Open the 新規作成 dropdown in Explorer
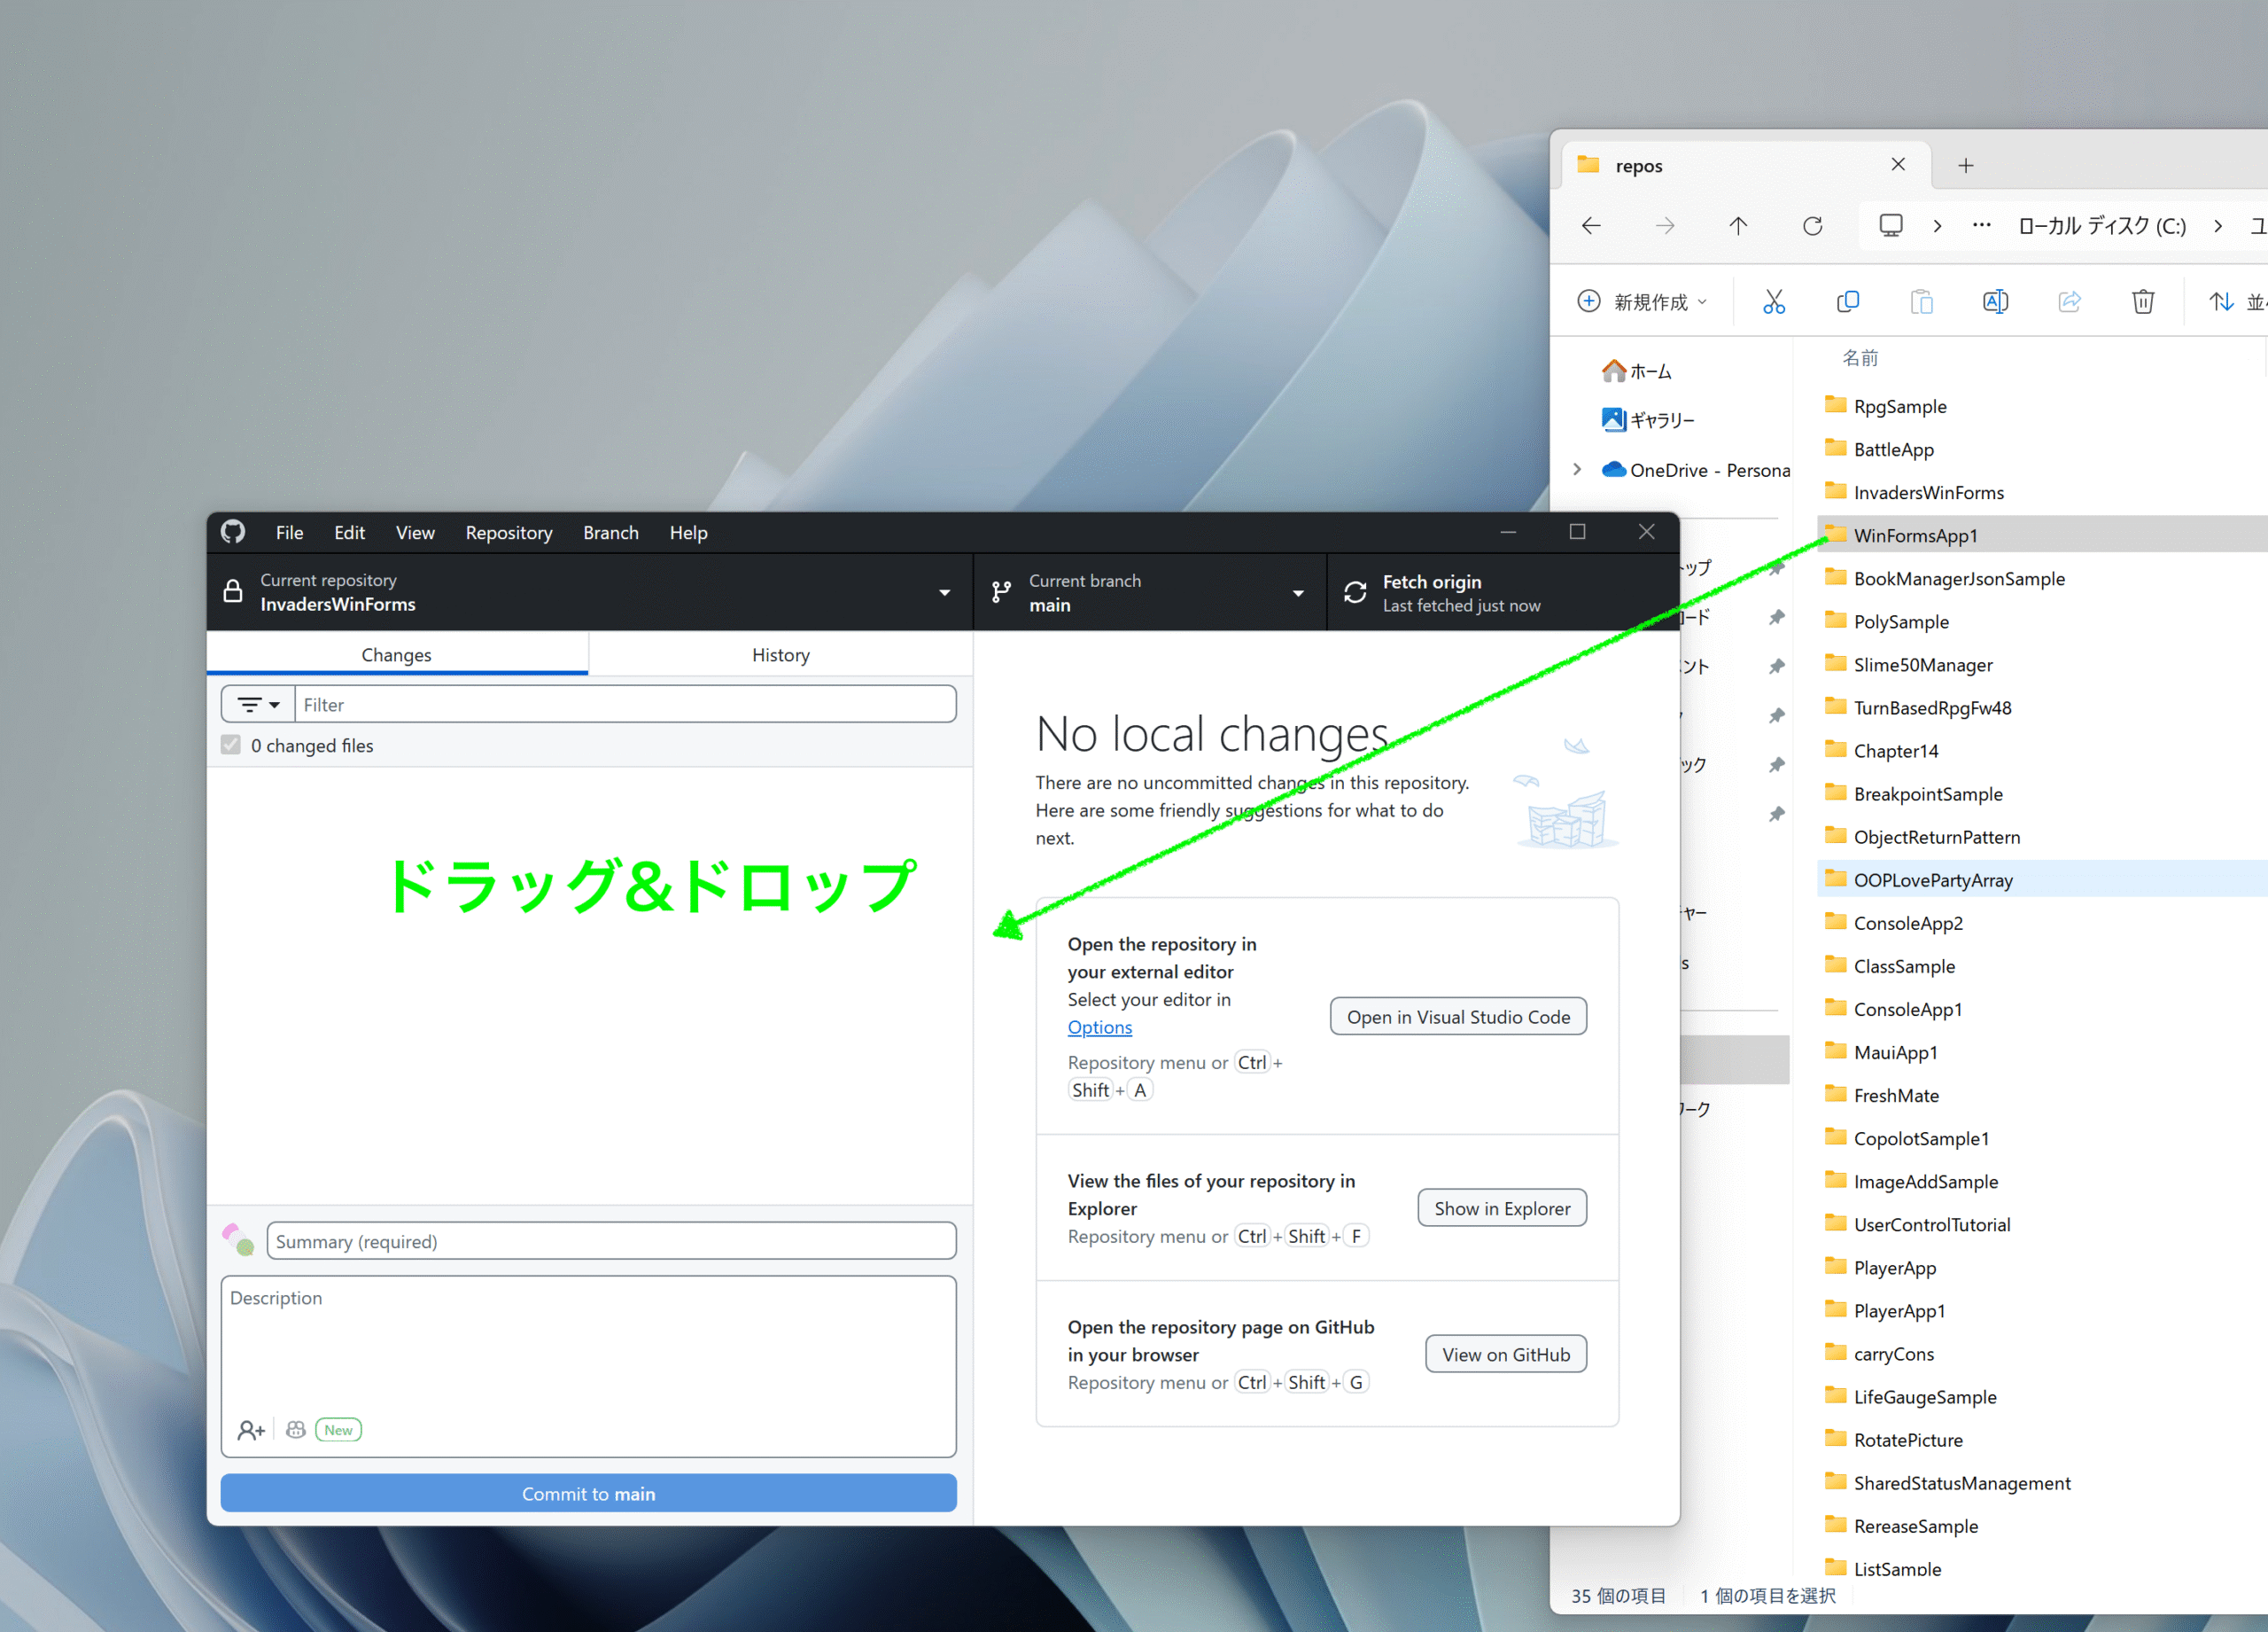Screen dimensions: 2268x1632 [1643, 301]
